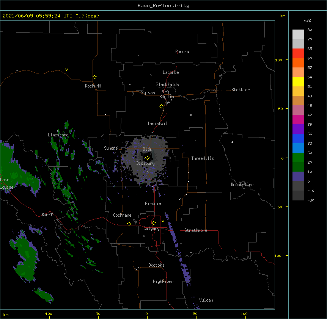The height and width of the screenshot is (319, 327).
Task: Click the HighRiver label
Action: click(163, 281)
